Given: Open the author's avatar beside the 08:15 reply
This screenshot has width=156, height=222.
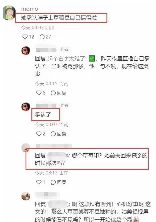Looking at the screenshot, I should coord(26,50).
